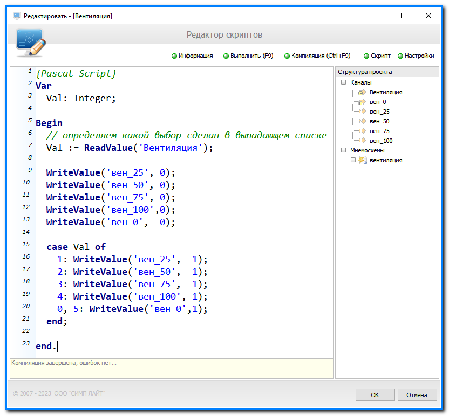This screenshot has height=416, width=449.
Task: Click the compilation message output area
Action: (x=172, y=369)
